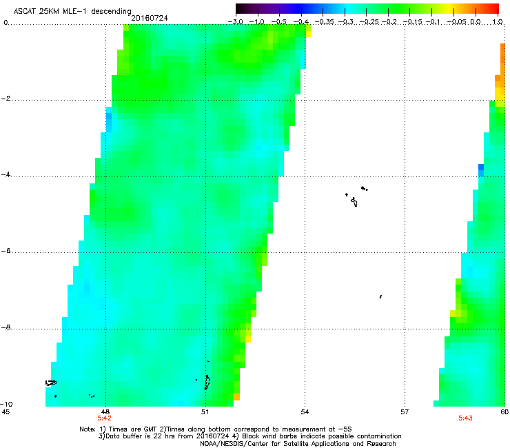Click the color scale label '1.0'
510x448 pixels.
tap(498, 22)
